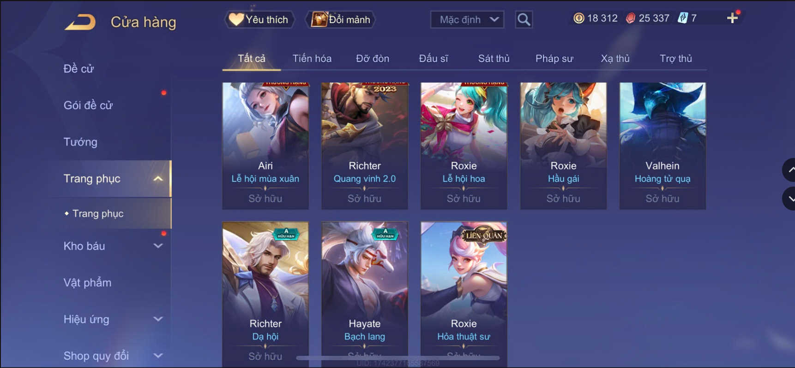Open the Gói đề cử menu item
The width and height of the screenshot is (795, 368).
pyautogui.click(x=88, y=105)
